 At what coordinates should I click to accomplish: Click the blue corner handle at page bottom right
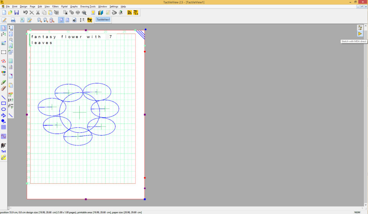point(145,199)
